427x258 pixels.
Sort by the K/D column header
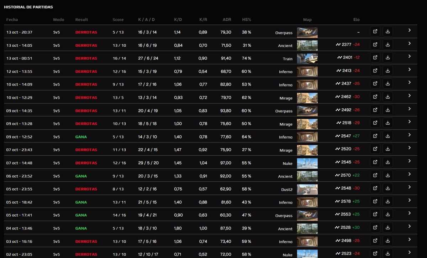(x=178, y=20)
